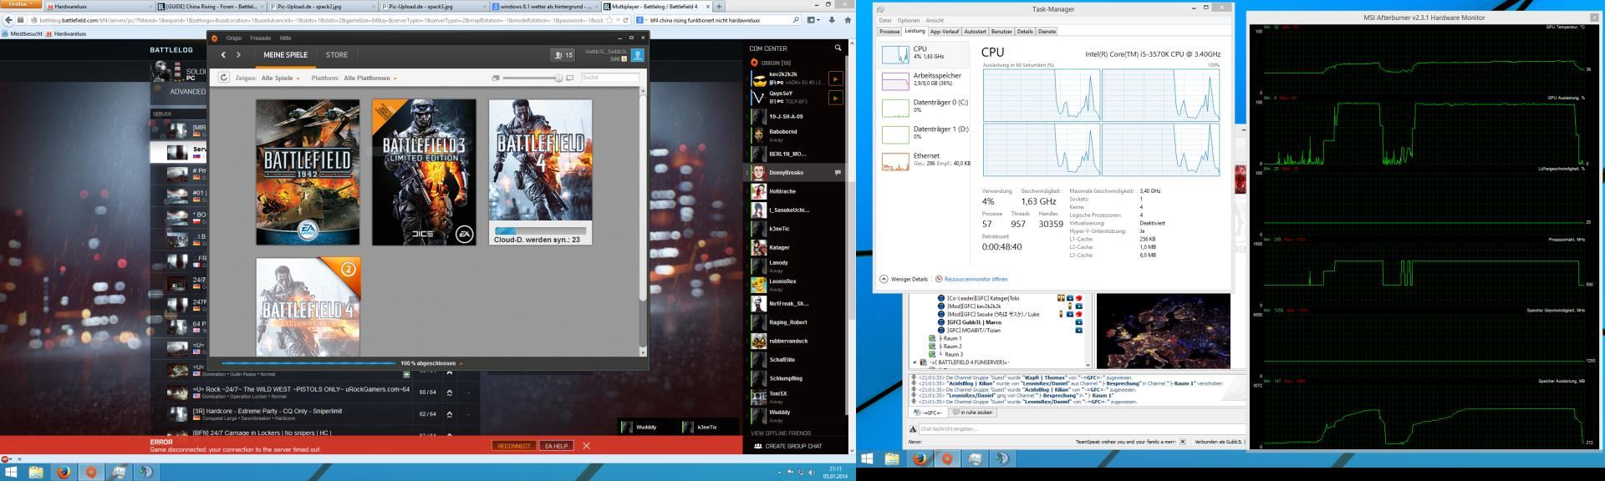Open Plattform Alle Plattformen dropdown
Screen dimensions: 1605x481
[x=369, y=78]
